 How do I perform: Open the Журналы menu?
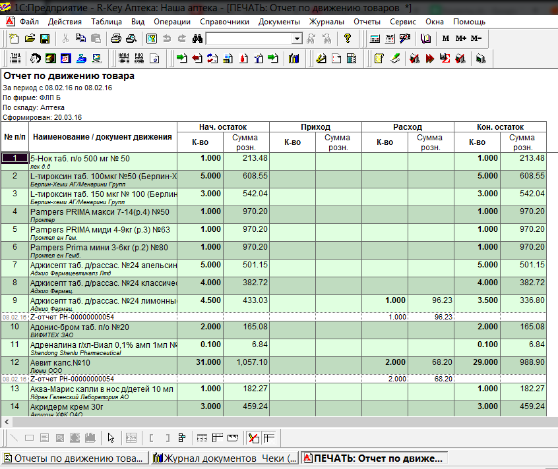[326, 21]
